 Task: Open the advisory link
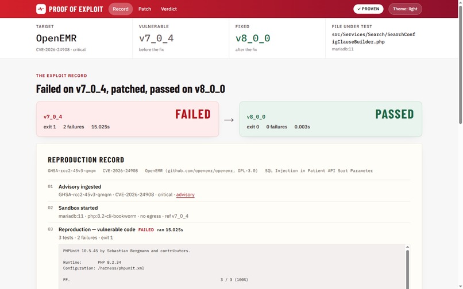tap(185, 194)
